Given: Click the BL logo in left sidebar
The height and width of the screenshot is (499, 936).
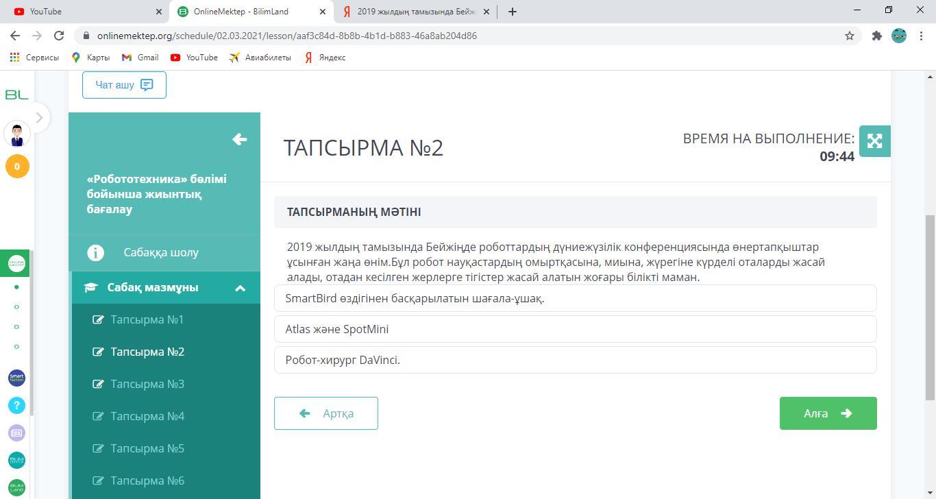Looking at the screenshot, I should point(16,95).
